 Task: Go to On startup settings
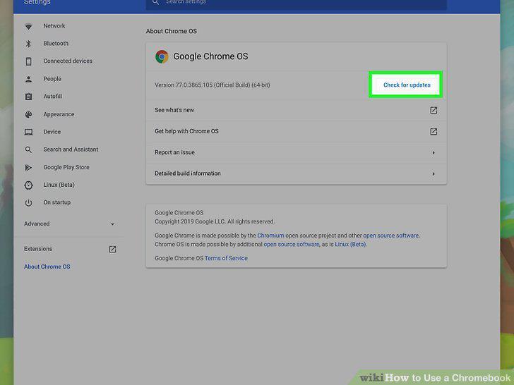(x=56, y=202)
